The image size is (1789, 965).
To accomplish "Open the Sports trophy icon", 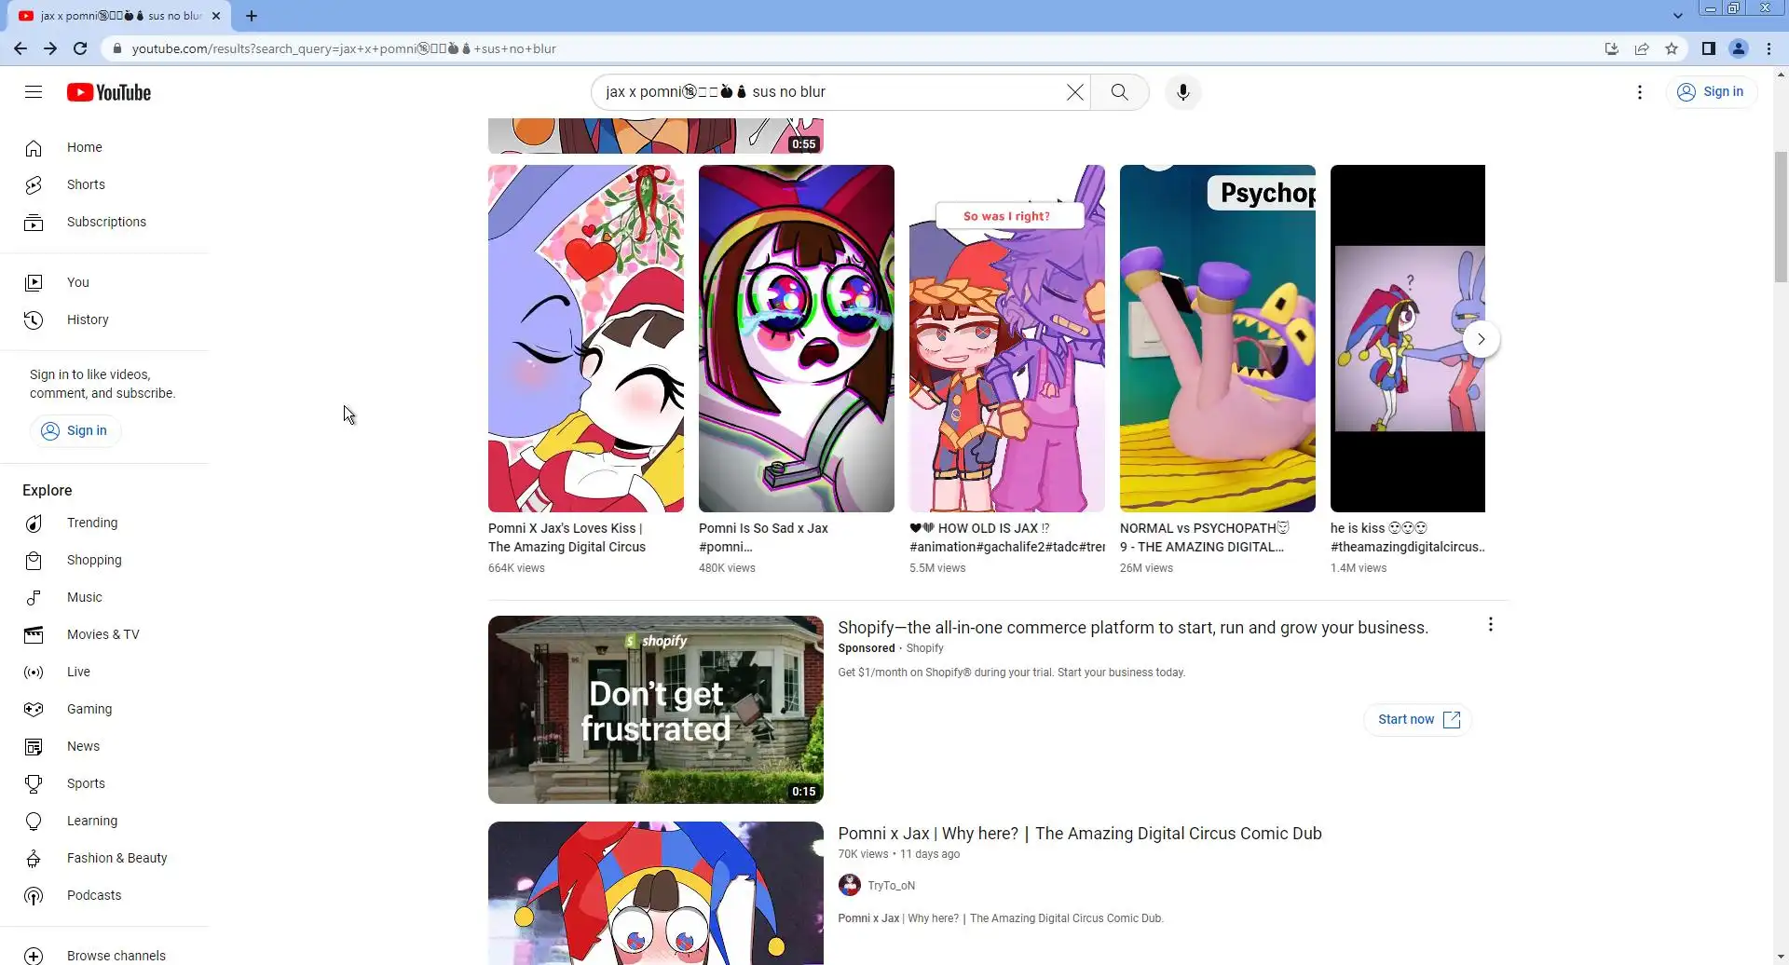I will [34, 784].
